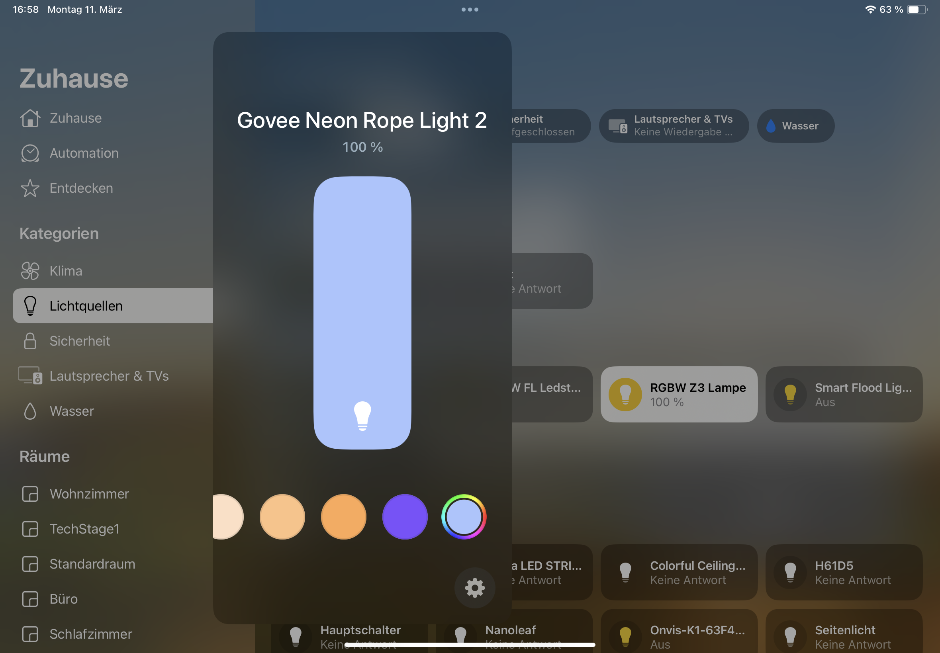This screenshot has height=653, width=940.
Task: Open settings gear for Govee light
Action: pos(474,588)
